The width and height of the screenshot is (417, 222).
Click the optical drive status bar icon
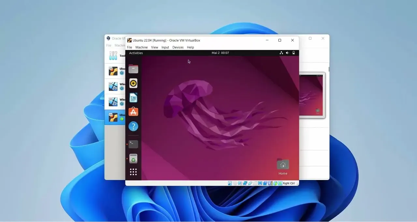tap(235, 183)
